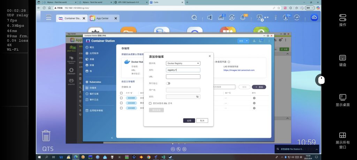Click the blue myQNAPcloud icon
The width and height of the screenshot is (357, 160).
314,17
